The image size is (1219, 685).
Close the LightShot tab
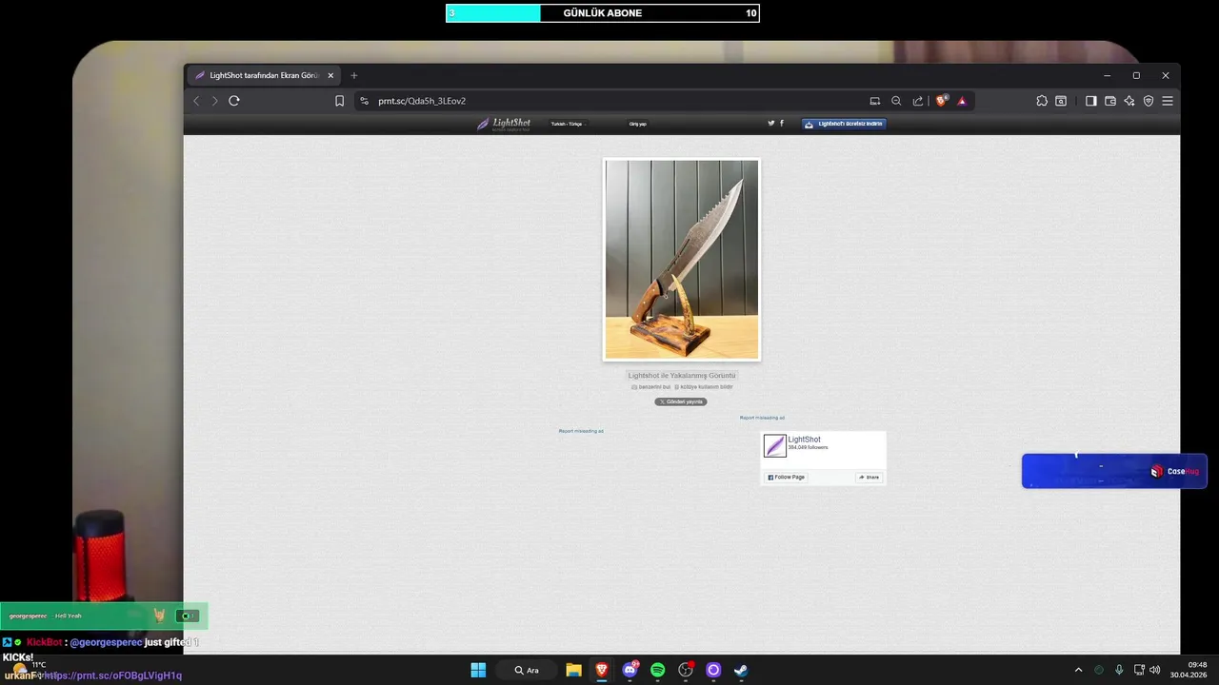coord(330,75)
